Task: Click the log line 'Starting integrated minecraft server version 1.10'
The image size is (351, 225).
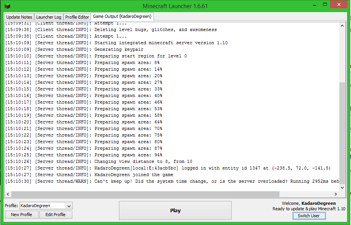Action: pyautogui.click(x=116, y=43)
